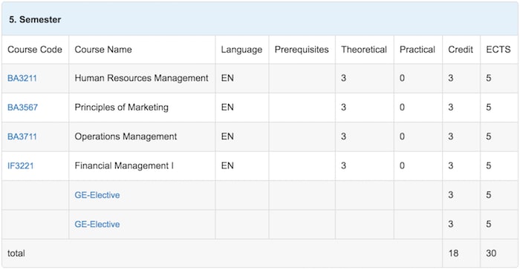Select the Human Resources Management course name
The width and height of the screenshot is (520, 270).
(141, 78)
